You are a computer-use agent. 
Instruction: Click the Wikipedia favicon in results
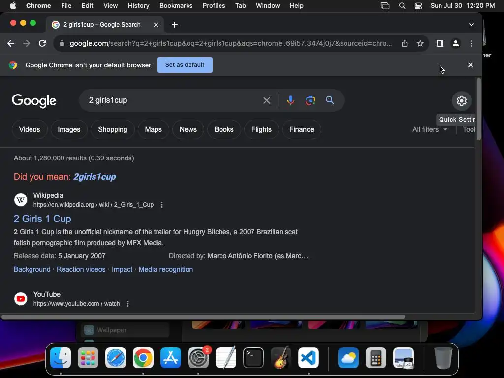click(21, 200)
